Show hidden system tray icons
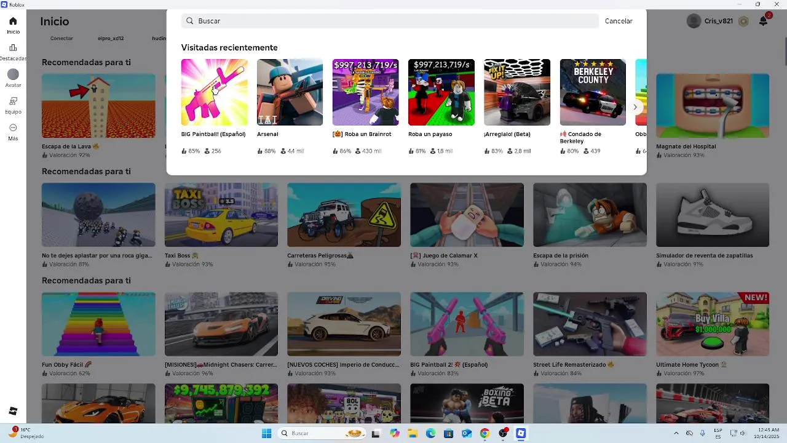 [x=676, y=433]
